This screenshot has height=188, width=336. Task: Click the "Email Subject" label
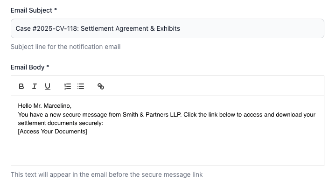coord(34,10)
